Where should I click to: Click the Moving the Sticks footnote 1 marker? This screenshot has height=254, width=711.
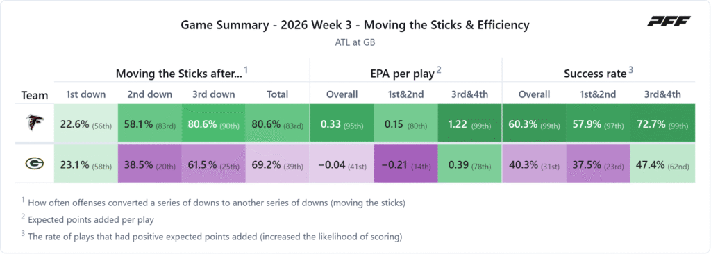[246, 70]
